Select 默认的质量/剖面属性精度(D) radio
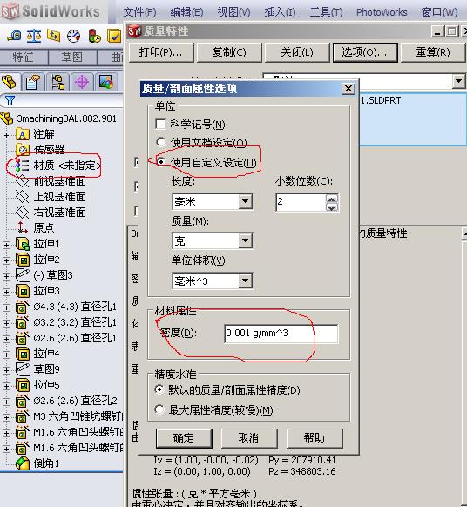467x507 pixels. tap(159, 389)
